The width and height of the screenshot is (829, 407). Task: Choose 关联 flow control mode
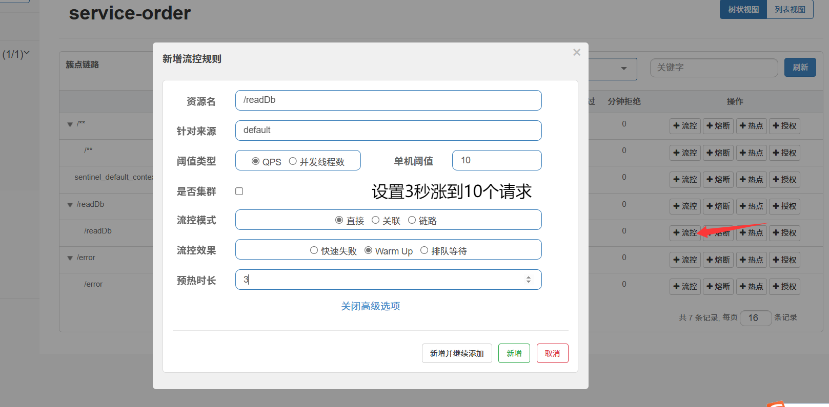(x=375, y=220)
